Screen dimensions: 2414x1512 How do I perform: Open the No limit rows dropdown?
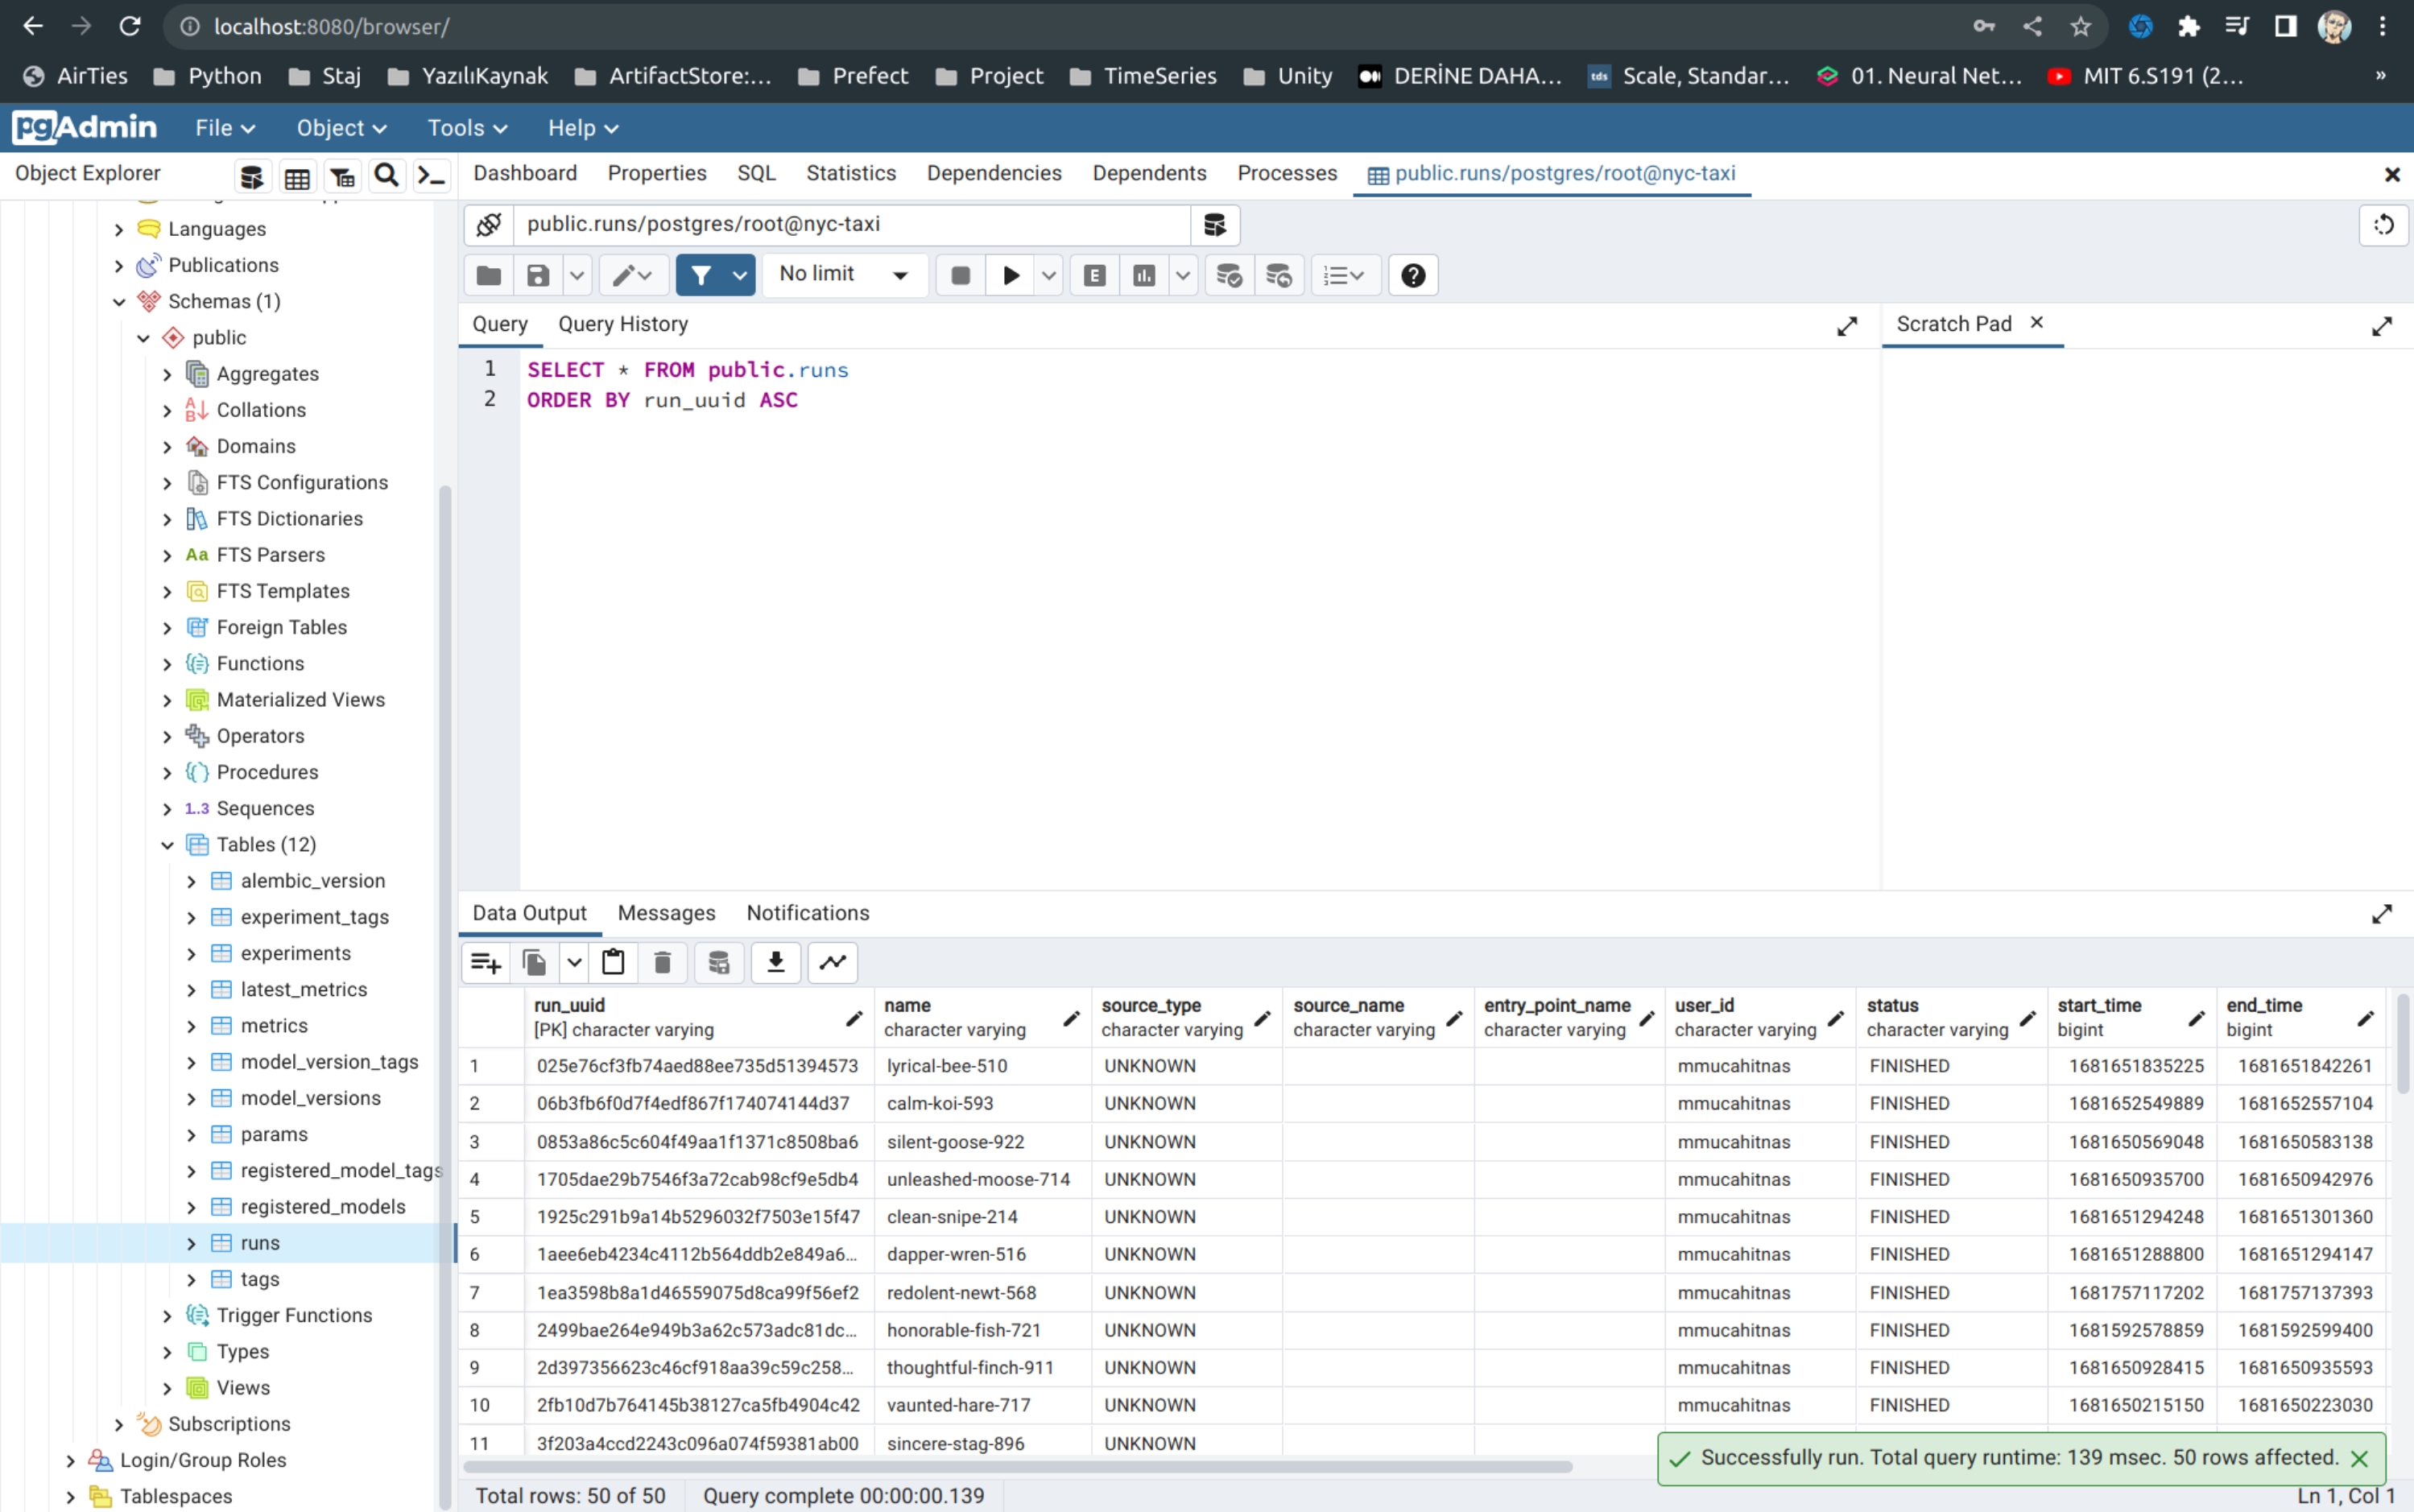pos(845,275)
